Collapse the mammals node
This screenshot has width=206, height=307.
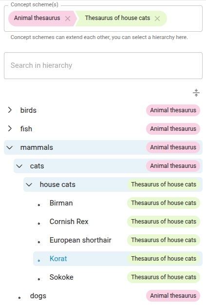(x=10, y=147)
